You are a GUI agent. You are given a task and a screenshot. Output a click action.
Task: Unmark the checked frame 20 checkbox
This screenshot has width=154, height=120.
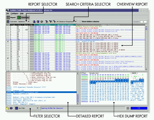[x=8, y=58]
